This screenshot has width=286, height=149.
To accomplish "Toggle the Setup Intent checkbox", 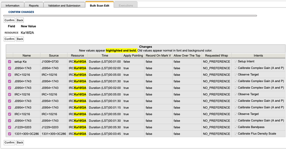I will pos(235,61).
